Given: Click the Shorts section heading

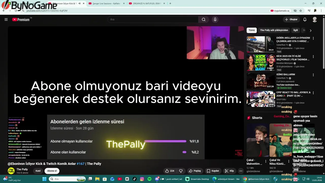Looking at the screenshot, I should point(257,118).
